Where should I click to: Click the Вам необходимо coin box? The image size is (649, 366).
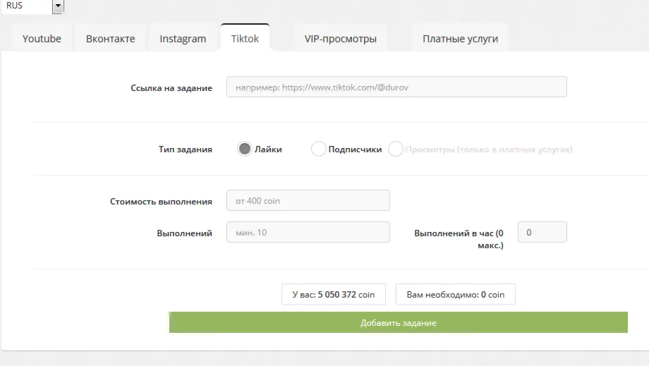click(x=455, y=294)
